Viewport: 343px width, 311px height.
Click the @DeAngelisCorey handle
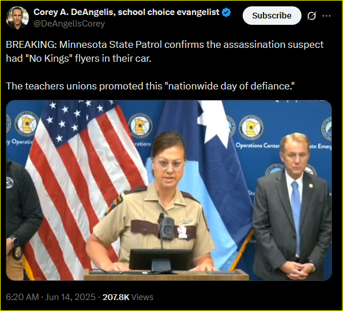(x=69, y=24)
